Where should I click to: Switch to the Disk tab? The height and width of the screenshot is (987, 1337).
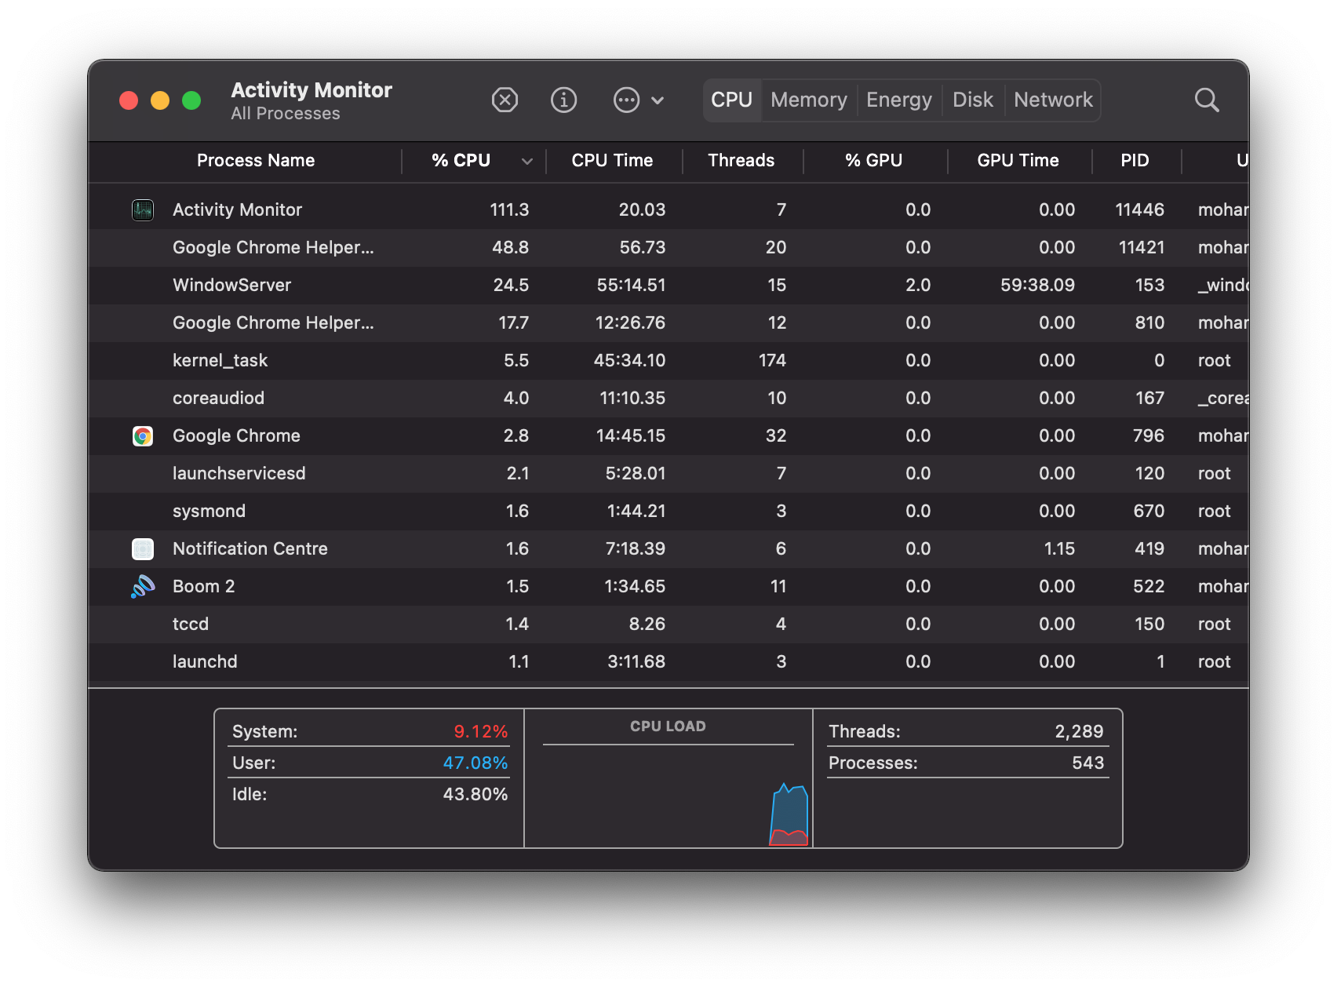(x=973, y=100)
